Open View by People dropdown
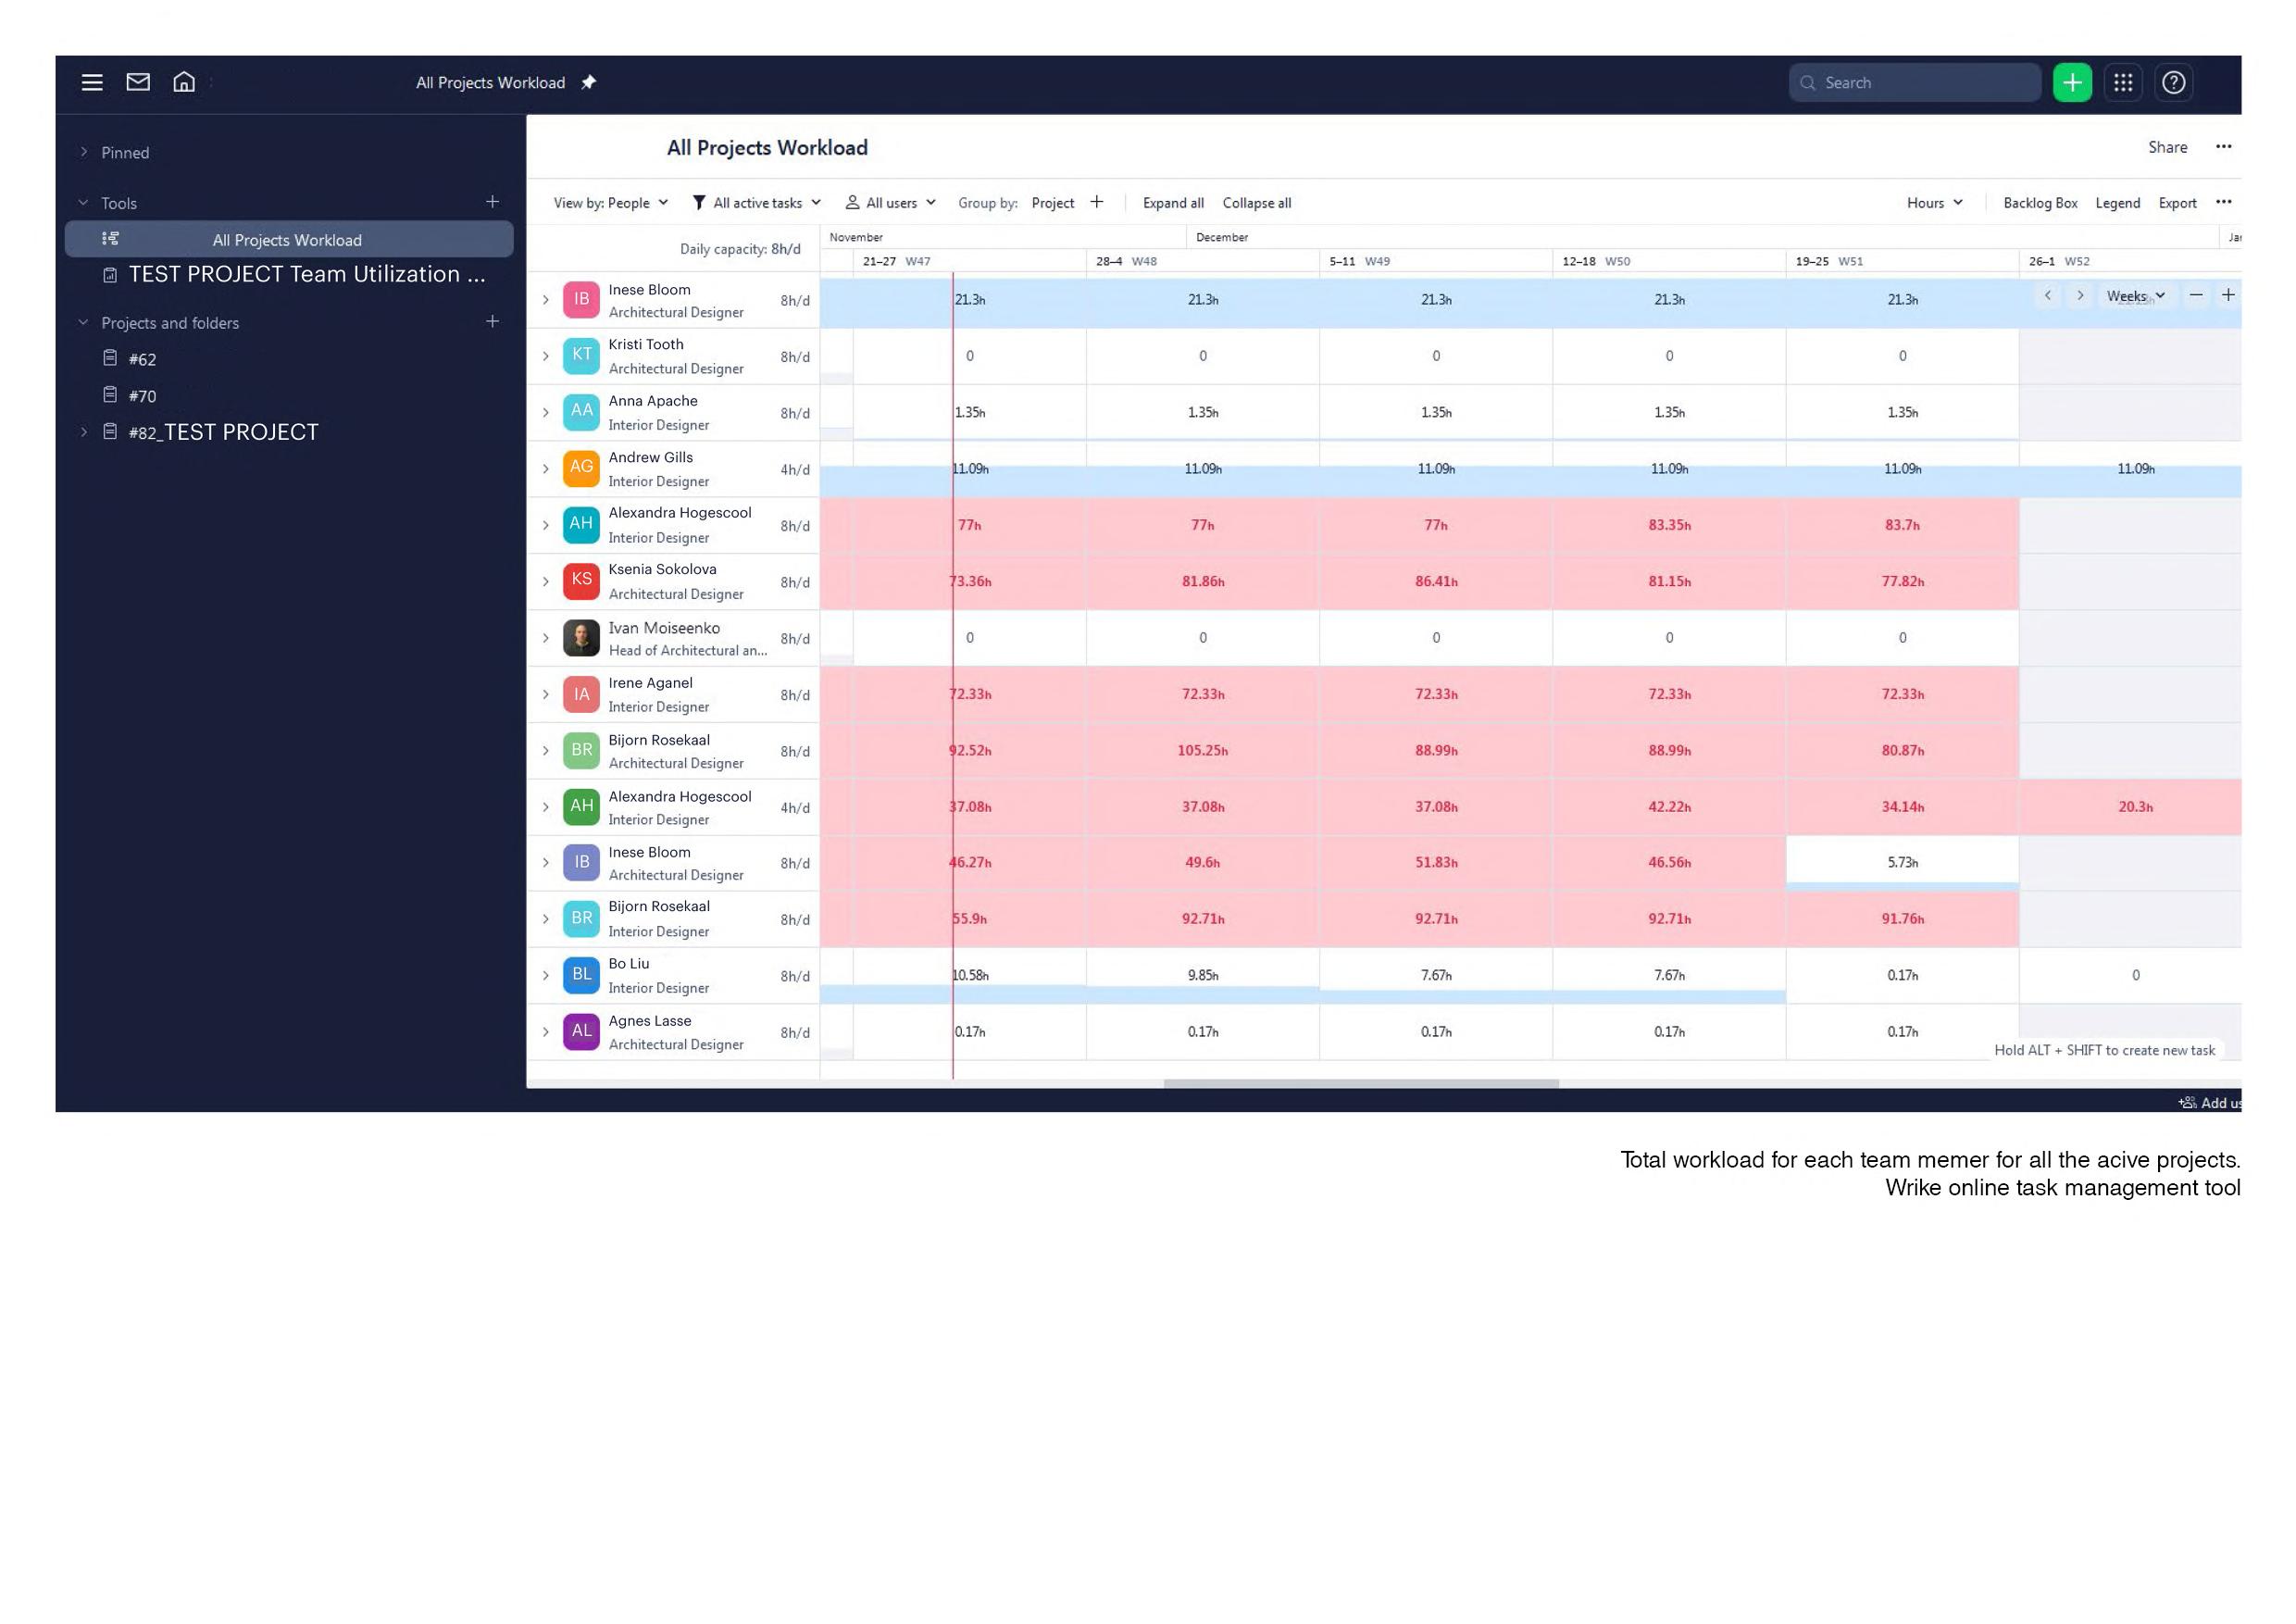The width and height of the screenshot is (2296, 1624). (610, 203)
